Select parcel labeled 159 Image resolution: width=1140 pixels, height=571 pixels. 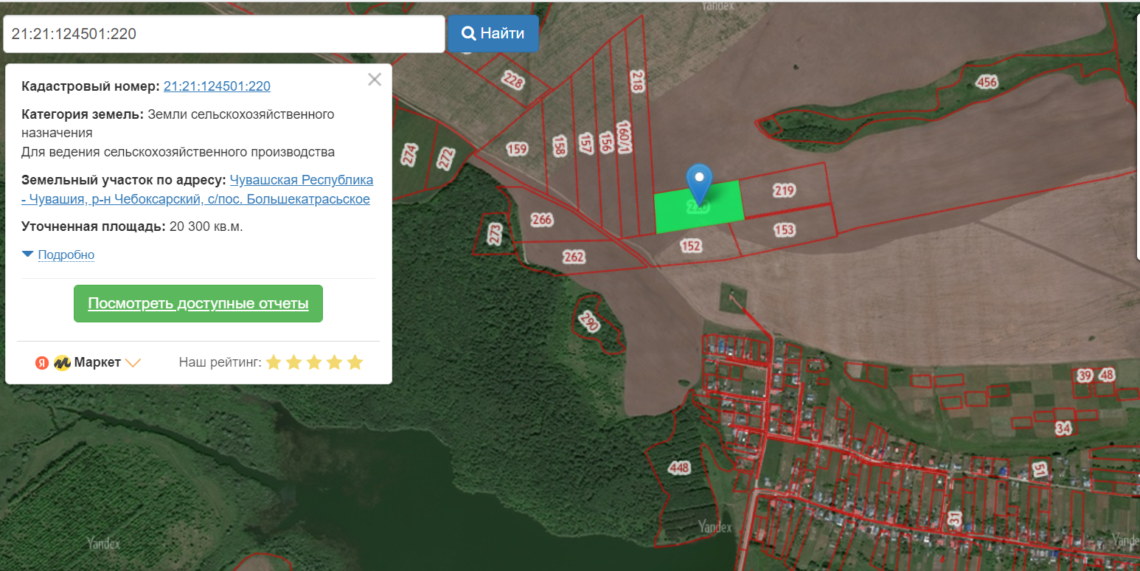point(518,149)
